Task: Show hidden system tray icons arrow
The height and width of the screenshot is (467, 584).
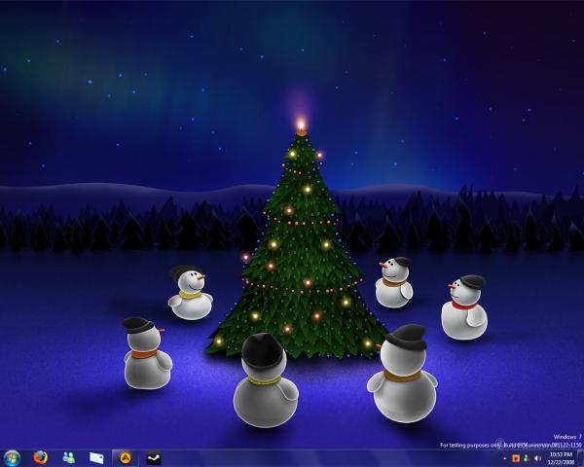Action: coord(505,458)
